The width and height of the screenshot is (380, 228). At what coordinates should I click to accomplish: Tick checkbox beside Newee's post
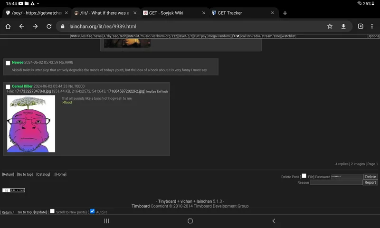[8, 63]
